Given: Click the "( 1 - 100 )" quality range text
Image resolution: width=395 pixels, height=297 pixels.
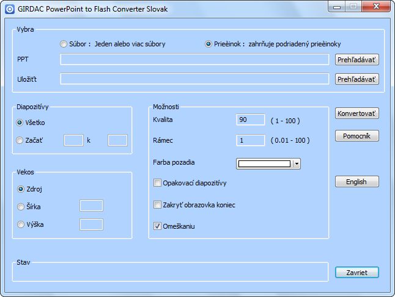Looking at the screenshot, I should coord(285,121).
